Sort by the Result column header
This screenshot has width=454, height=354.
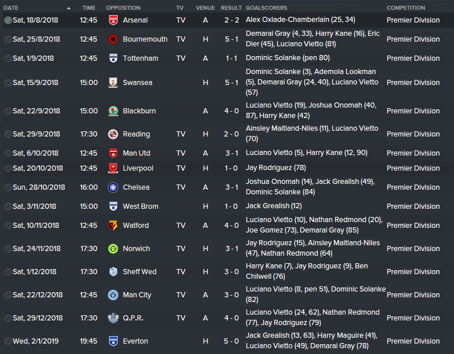pyautogui.click(x=231, y=8)
